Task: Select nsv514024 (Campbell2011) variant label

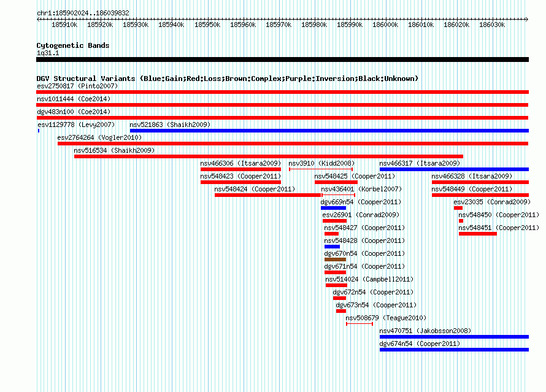Action: (x=369, y=279)
